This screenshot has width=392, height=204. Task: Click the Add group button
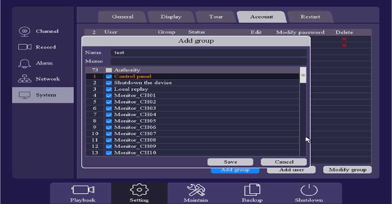point(235,170)
